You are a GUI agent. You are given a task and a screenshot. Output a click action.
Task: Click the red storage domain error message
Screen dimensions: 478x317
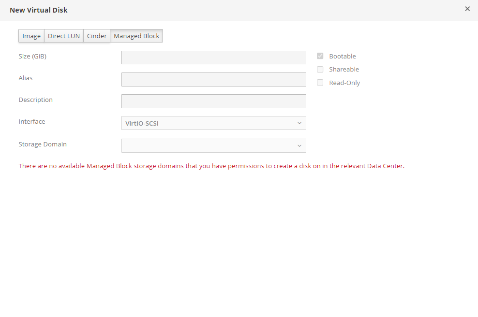click(211, 166)
